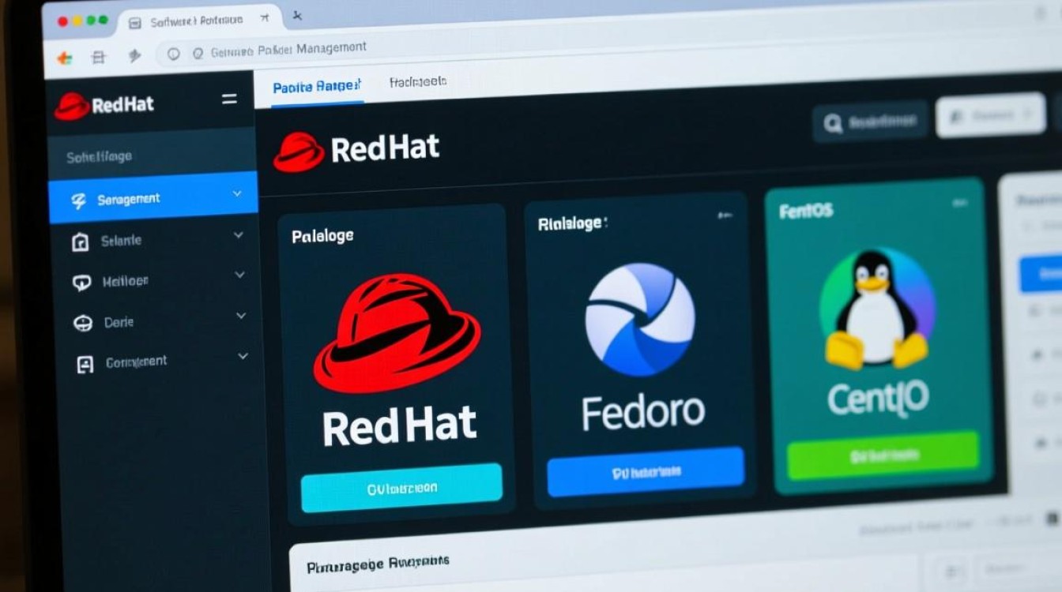Image resolution: width=1062 pixels, height=592 pixels.
Task: Expand the Derie sidebar item chevron
Action: [x=241, y=316]
